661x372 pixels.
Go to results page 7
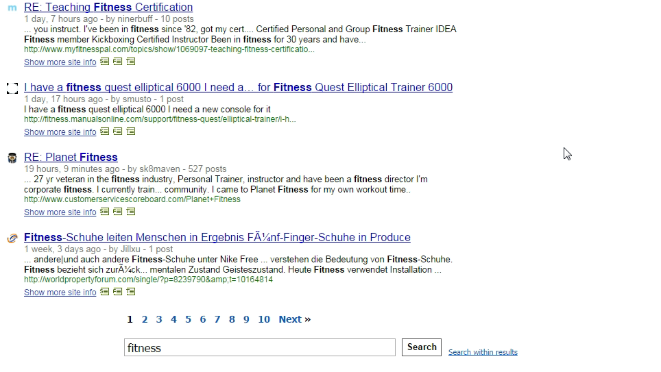217,319
